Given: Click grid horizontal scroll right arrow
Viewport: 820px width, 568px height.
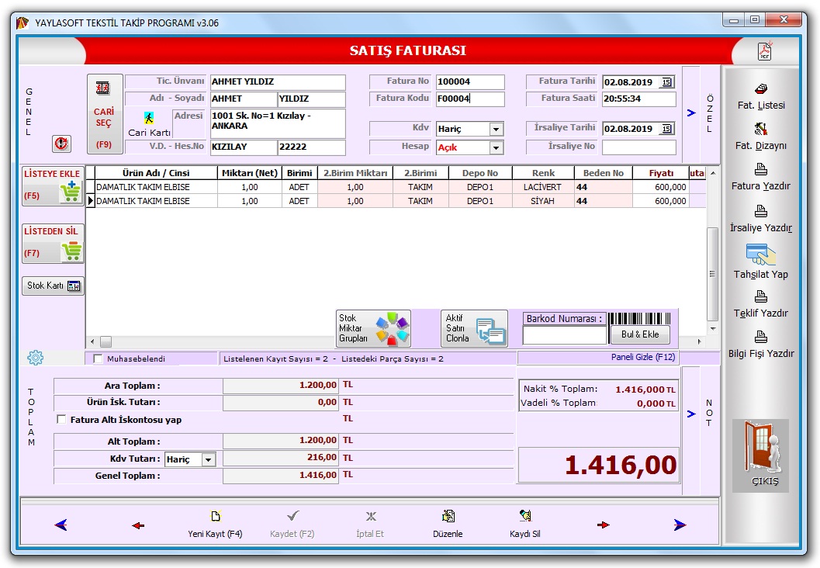Looking at the screenshot, I should click(x=700, y=341).
